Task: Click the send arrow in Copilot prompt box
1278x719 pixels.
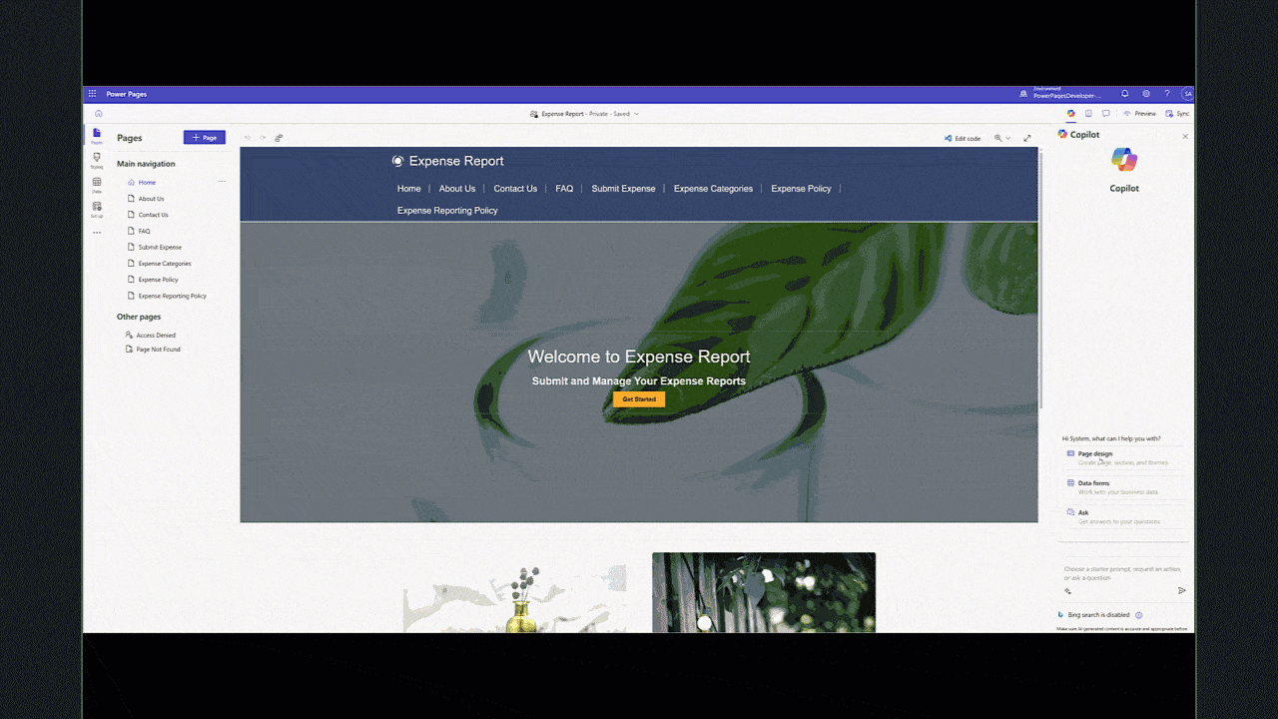Action: (1179, 590)
